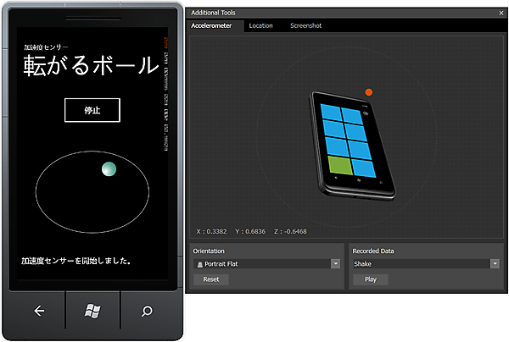509x342 pixels.
Task: Expand the Orientation dropdown arrow
Action: tap(336, 263)
